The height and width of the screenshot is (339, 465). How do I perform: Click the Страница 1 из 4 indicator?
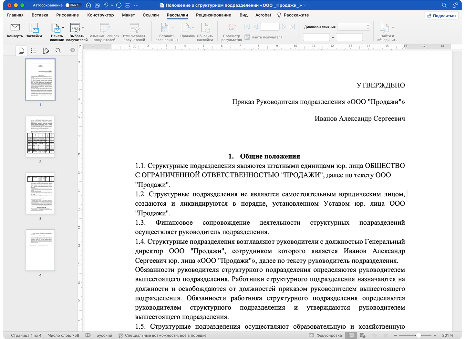26,335
